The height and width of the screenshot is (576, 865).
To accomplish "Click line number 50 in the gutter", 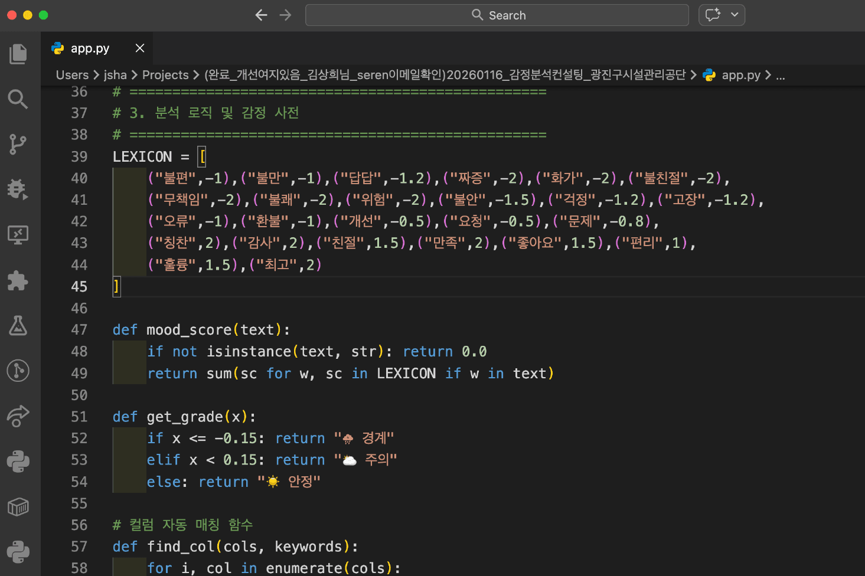I will point(79,395).
